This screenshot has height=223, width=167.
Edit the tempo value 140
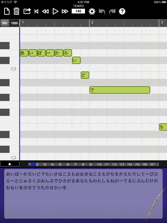tap(78, 11)
